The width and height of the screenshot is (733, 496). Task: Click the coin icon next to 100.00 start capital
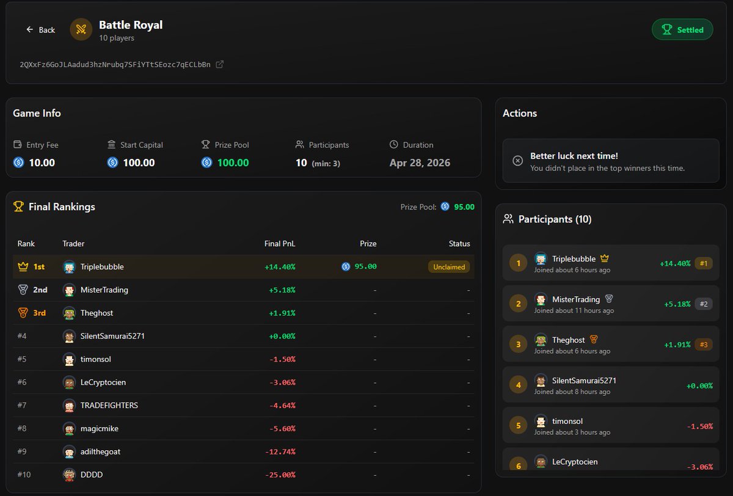(113, 162)
